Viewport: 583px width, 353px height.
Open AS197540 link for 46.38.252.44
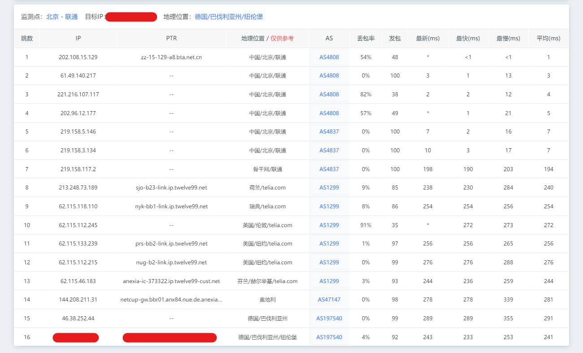[329, 319]
